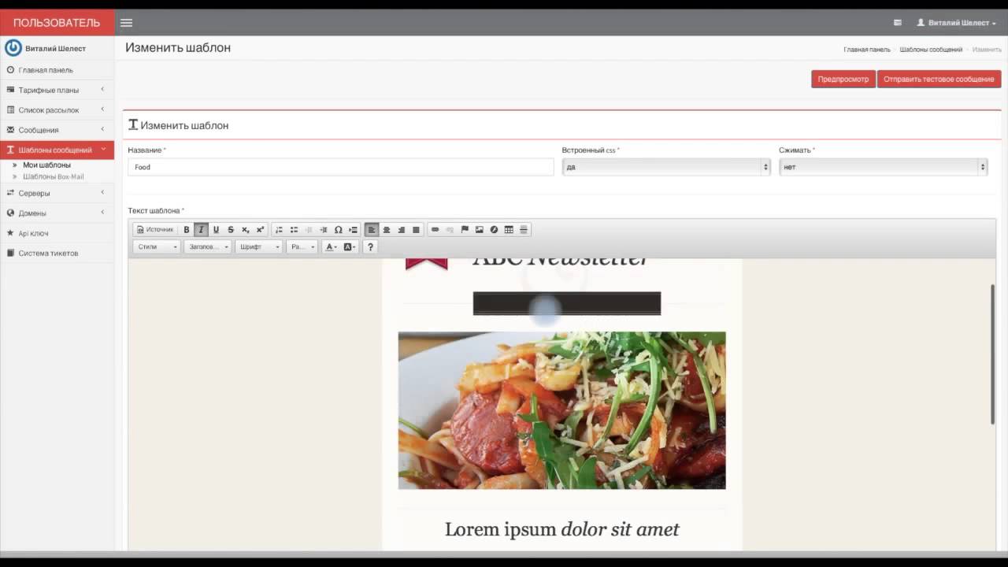Click the editor vertical scrollbar
Viewport: 1008px width, 567px height.
tap(992, 354)
